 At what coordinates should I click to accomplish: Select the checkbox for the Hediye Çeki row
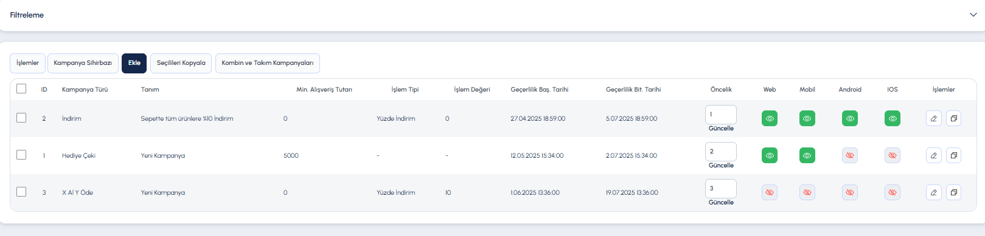click(x=21, y=155)
